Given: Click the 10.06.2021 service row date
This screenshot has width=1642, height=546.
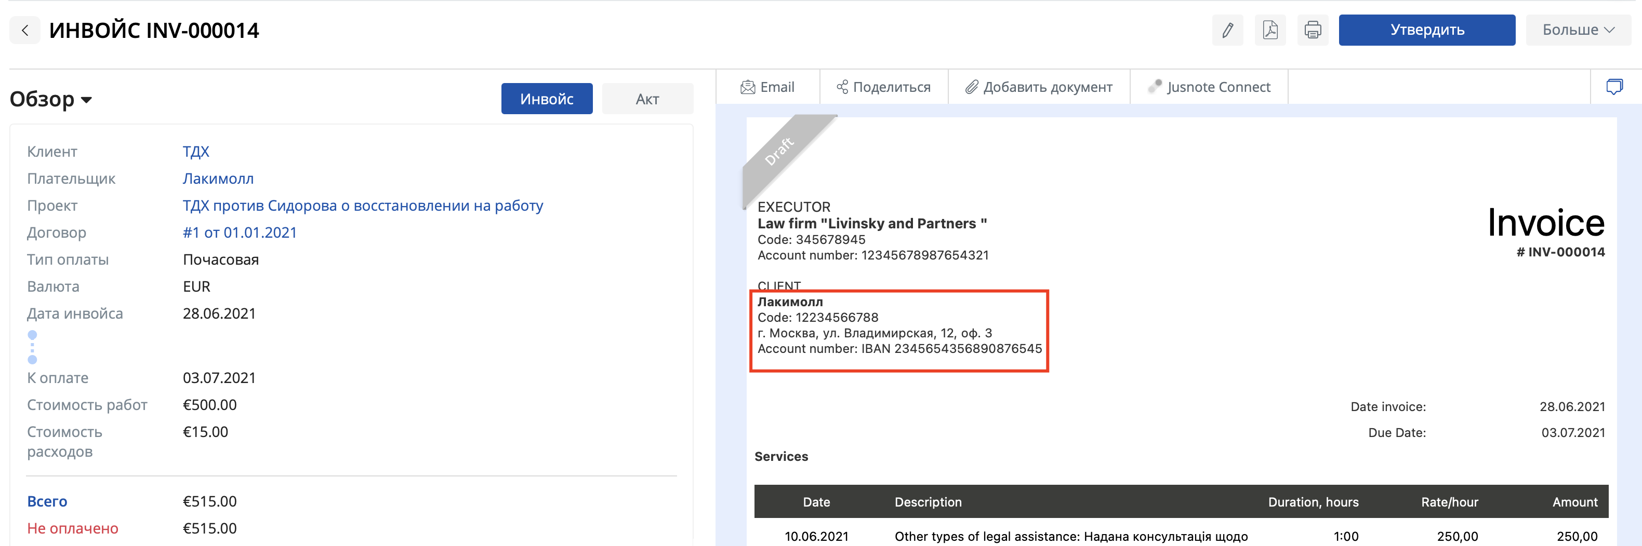Looking at the screenshot, I should [816, 537].
